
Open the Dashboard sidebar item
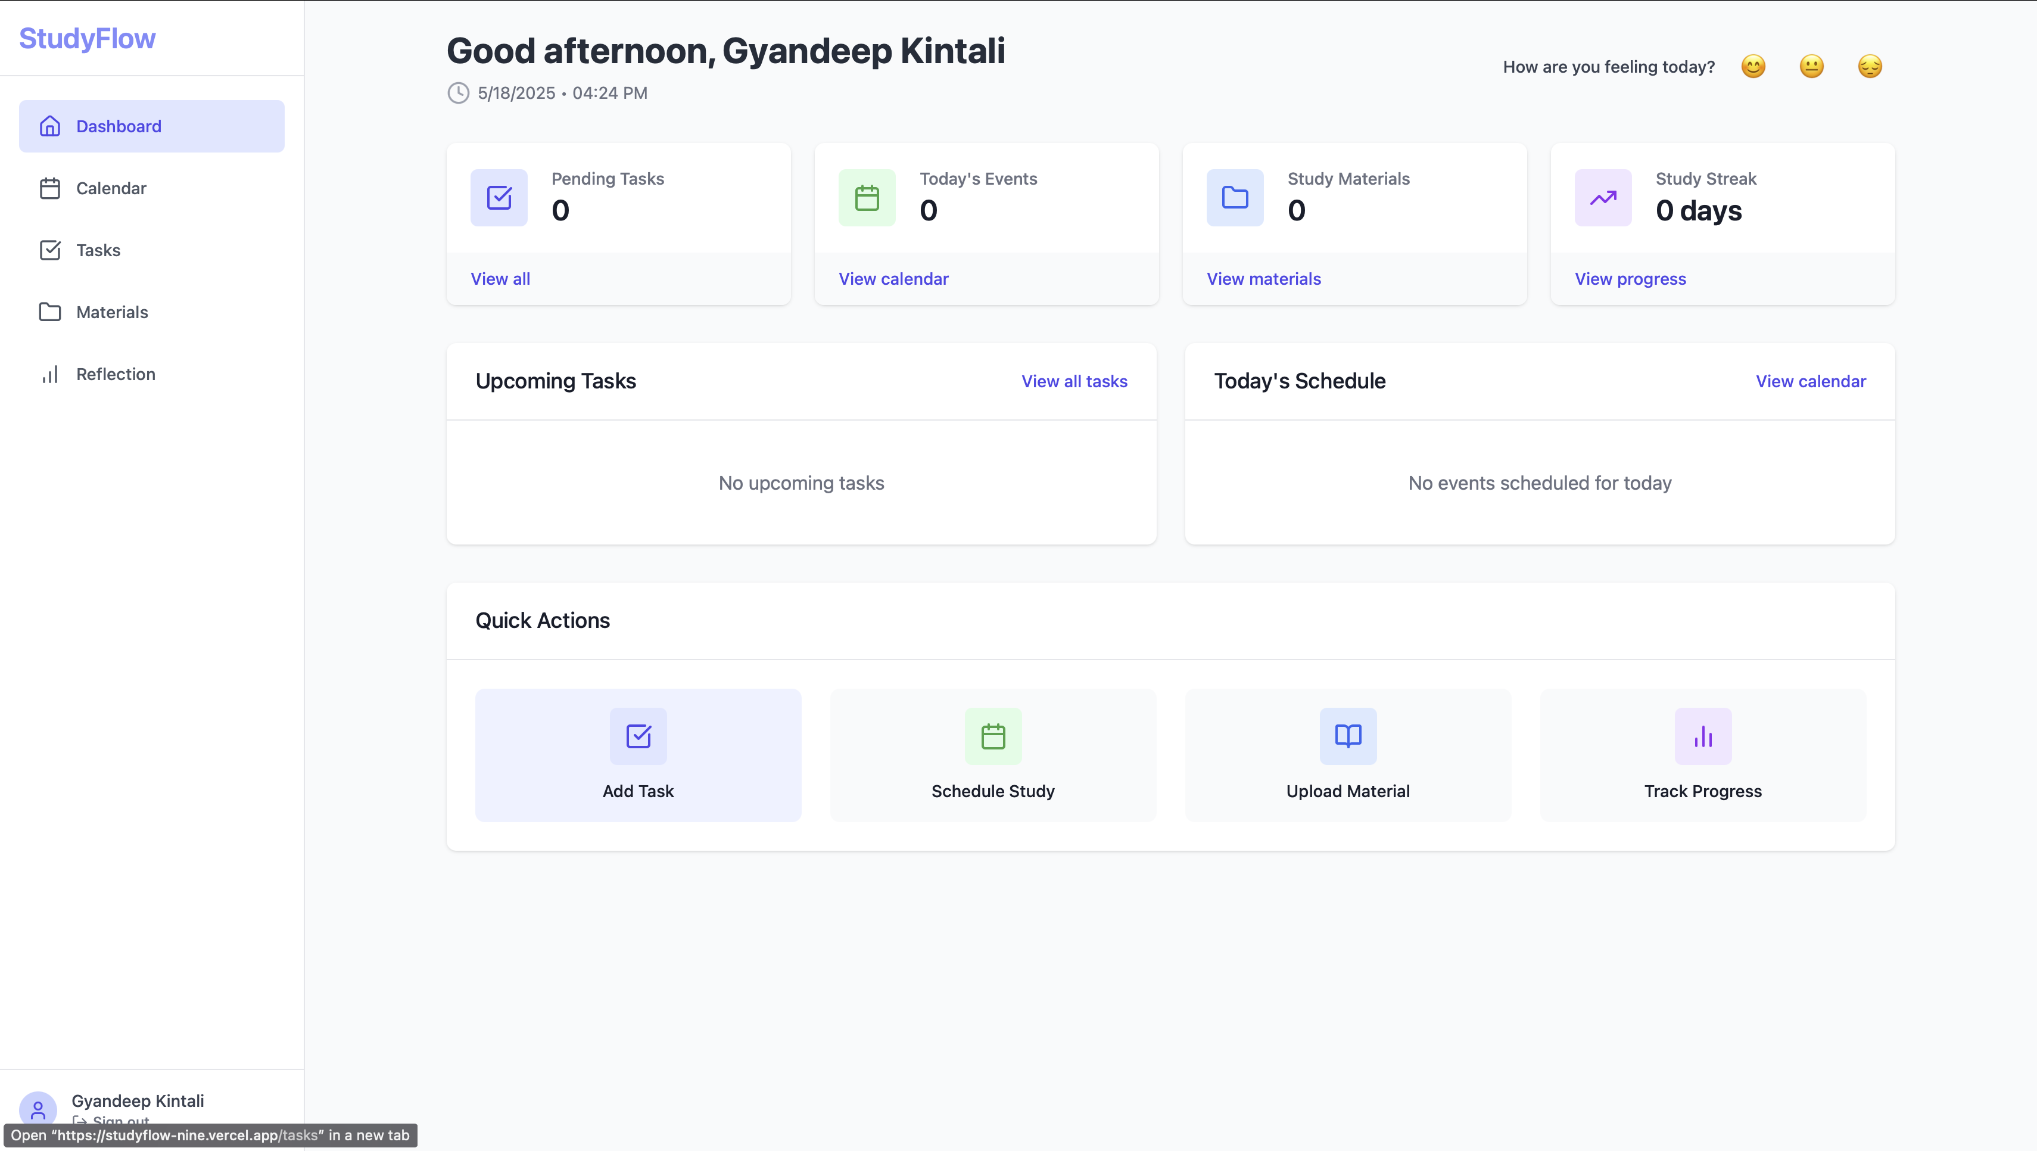click(x=152, y=126)
